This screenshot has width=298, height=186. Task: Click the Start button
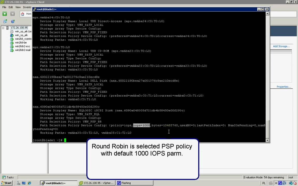click(x=7, y=183)
